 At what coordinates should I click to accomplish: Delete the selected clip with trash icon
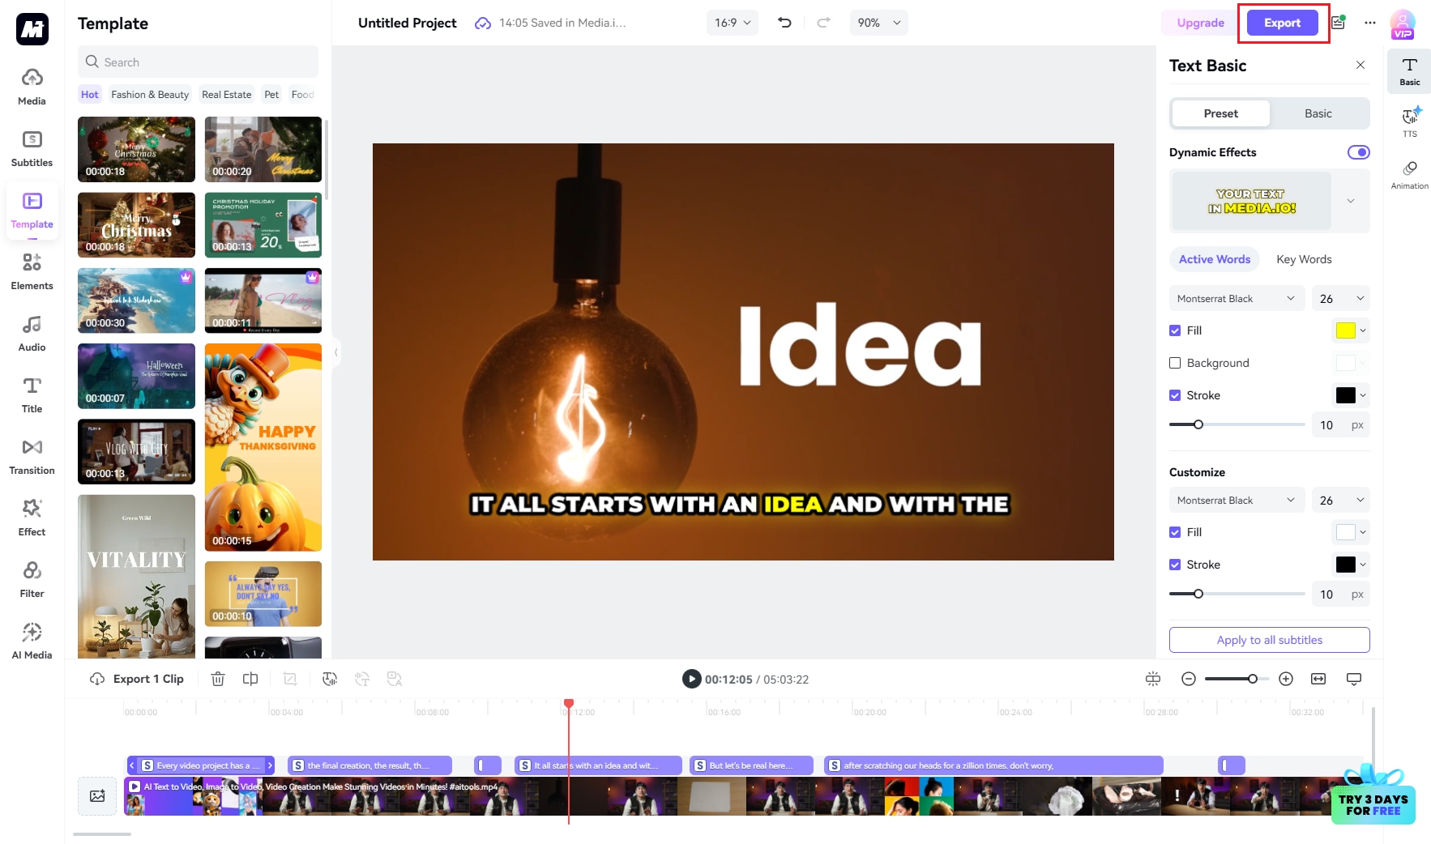[x=218, y=679]
